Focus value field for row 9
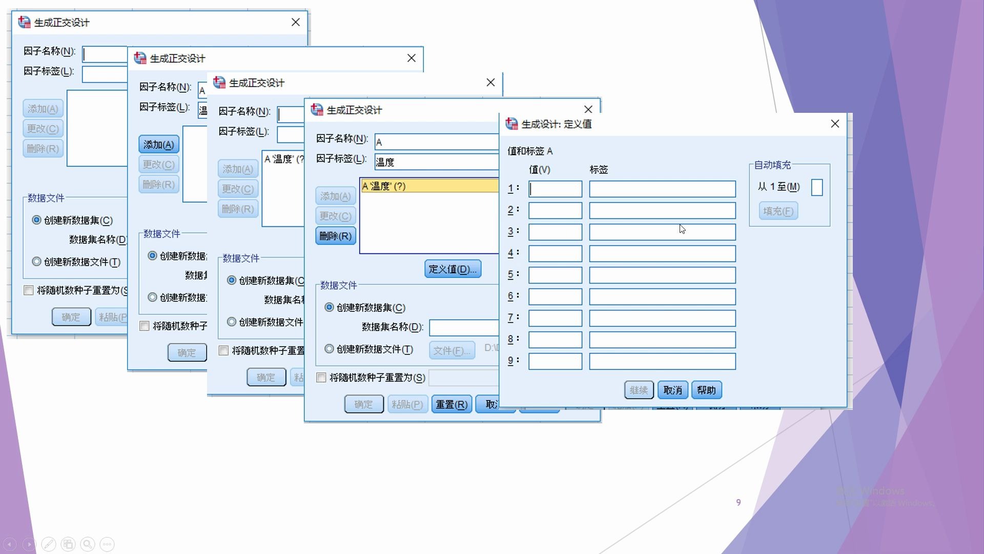The height and width of the screenshot is (554, 984). tap(555, 361)
